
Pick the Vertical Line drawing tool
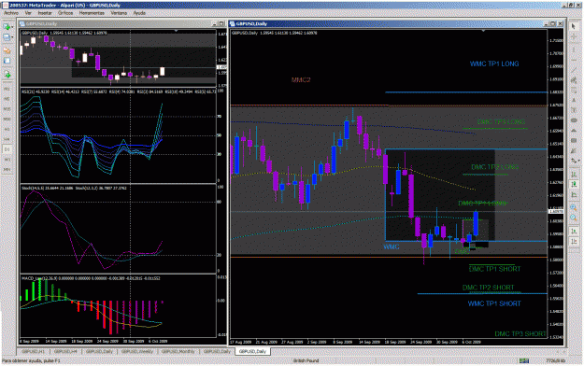[x=574, y=49]
